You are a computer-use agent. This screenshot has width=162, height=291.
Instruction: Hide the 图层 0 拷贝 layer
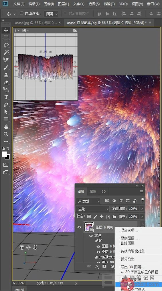(79, 227)
